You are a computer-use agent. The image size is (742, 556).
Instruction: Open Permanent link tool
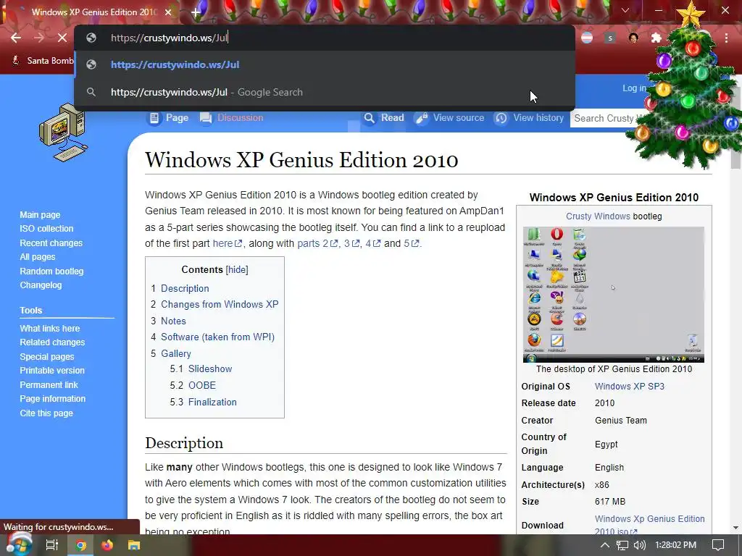tap(49, 385)
